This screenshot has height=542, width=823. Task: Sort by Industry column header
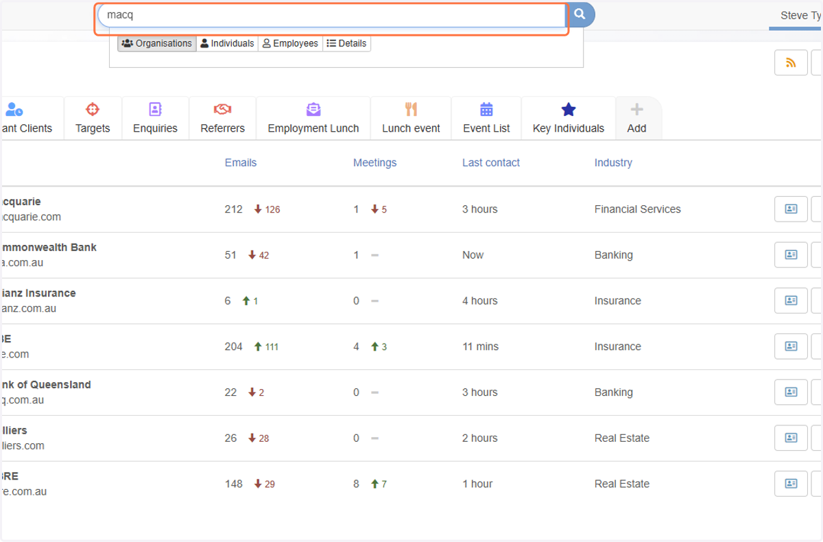pyautogui.click(x=613, y=163)
